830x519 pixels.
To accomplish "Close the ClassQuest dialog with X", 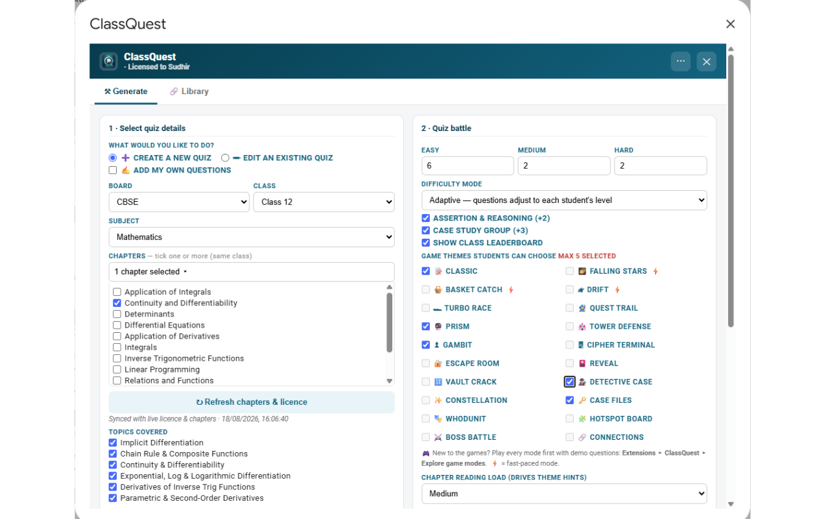I will (730, 24).
